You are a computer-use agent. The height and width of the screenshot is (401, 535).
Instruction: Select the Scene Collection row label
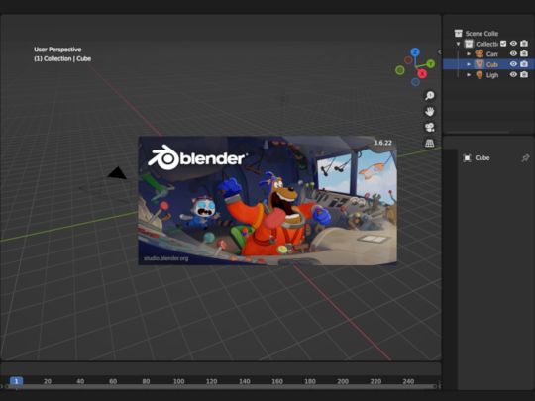click(481, 34)
